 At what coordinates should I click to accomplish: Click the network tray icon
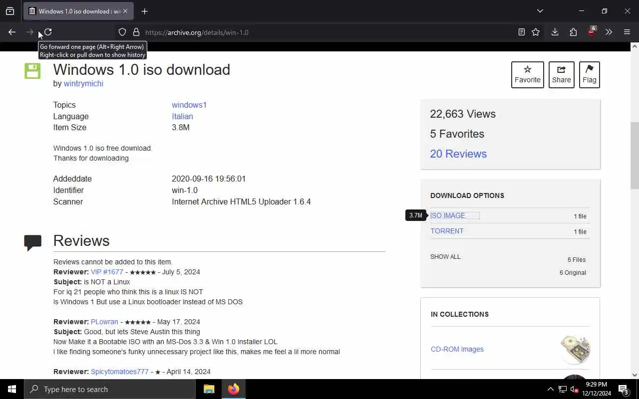(x=562, y=389)
